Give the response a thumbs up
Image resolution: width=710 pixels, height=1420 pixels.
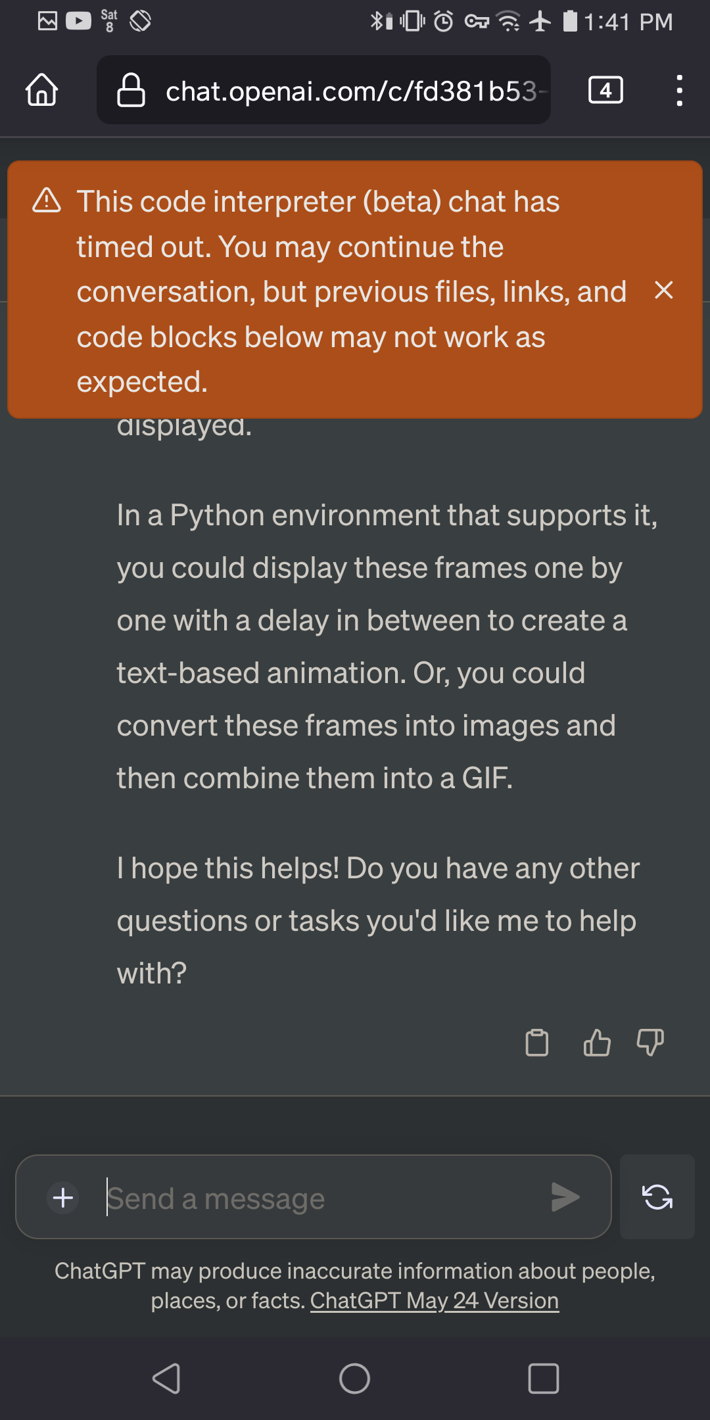pos(597,1043)
